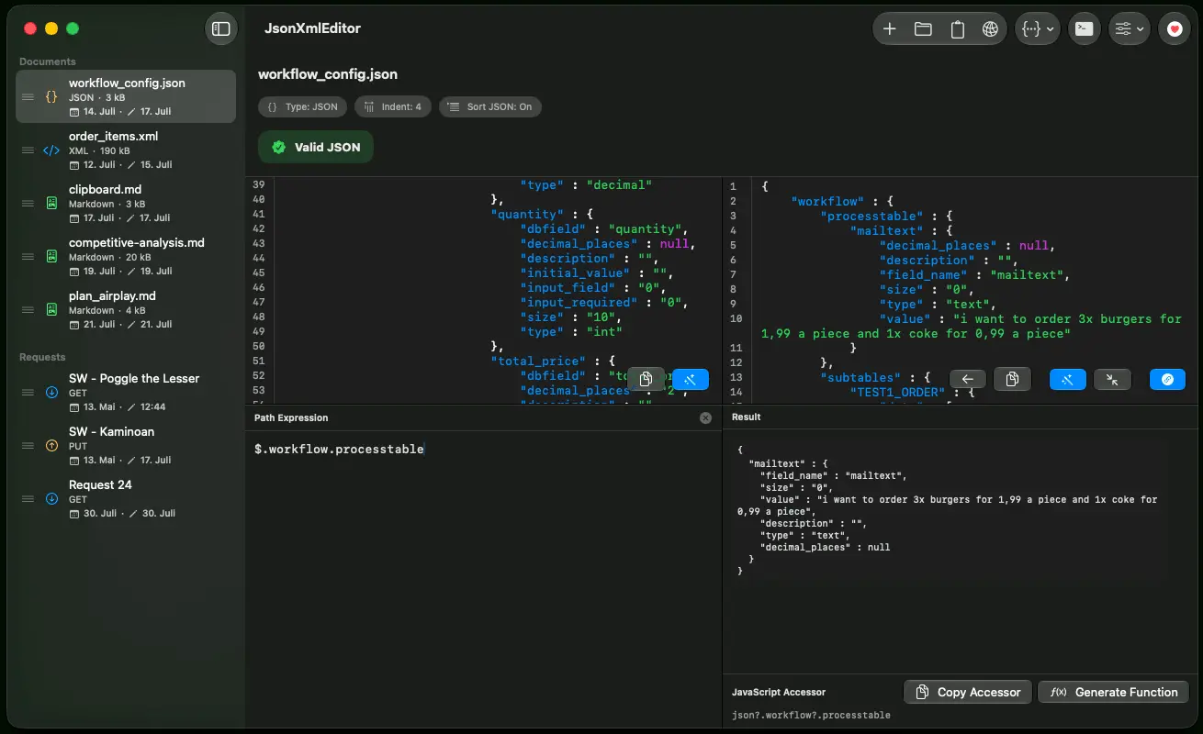Grab the reorder handle of clipboard.md
This screenshot has height=734, width=1203.
pos(28,204)
